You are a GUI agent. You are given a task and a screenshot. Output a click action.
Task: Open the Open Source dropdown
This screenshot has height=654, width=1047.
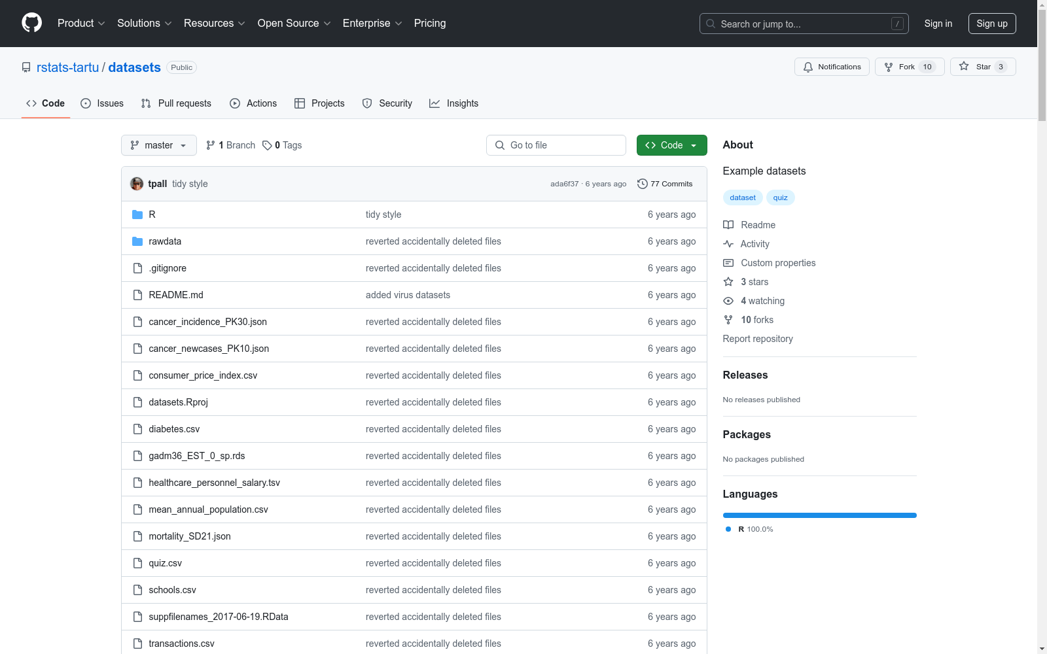tap(294, 23)
